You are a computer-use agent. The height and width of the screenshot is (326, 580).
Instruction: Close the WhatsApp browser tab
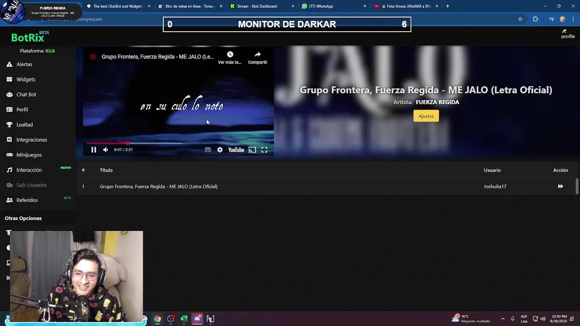click(x=365, y=6)
